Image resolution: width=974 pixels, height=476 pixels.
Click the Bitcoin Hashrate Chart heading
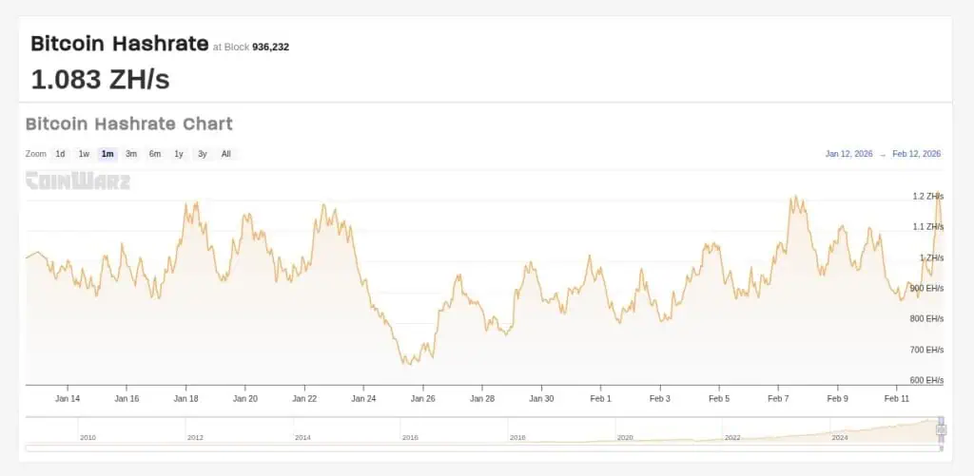pos(128,124)
